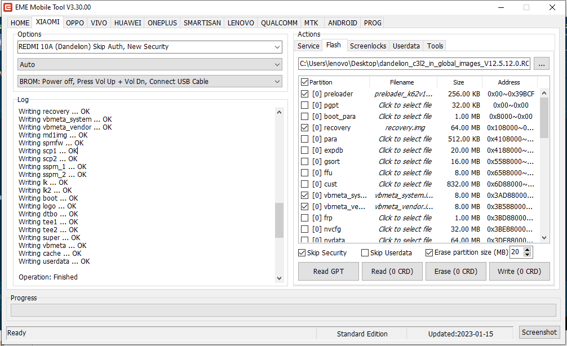The width and height of the screenshot is (567, 346).
Task: Click the firmware path input field
Action: tap(414, 64)
